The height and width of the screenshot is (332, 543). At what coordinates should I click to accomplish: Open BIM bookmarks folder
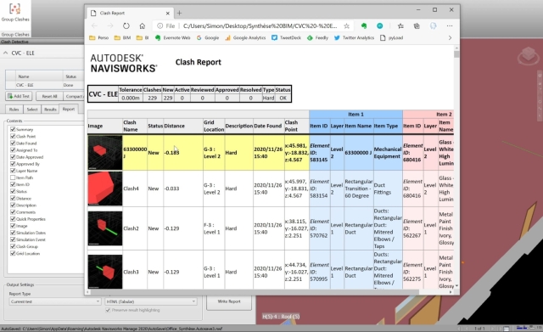[122, 37]
